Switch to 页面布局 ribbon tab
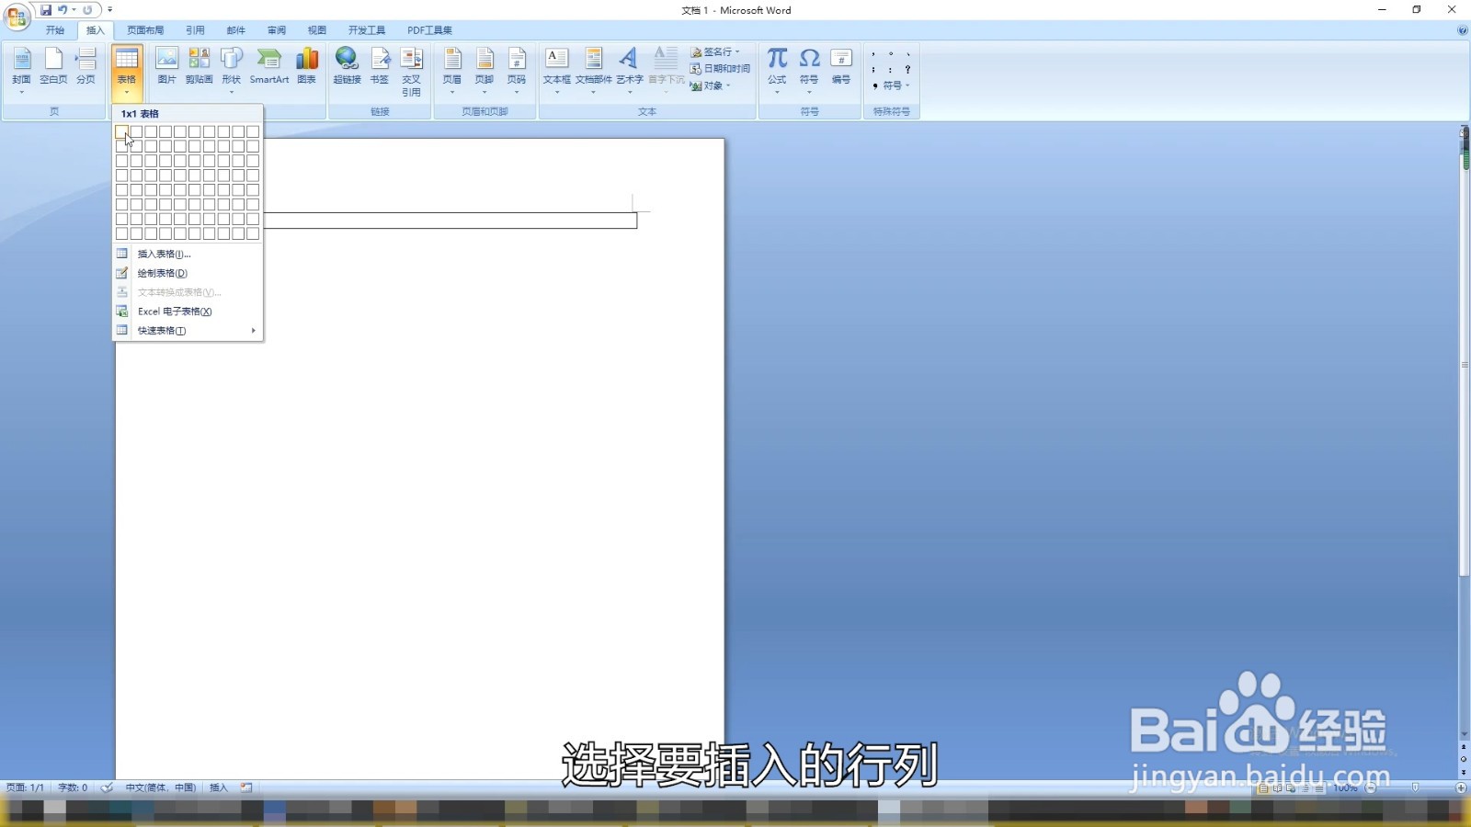The width and height of the screenshot is (1471, 827). click(x=145, y=30)
